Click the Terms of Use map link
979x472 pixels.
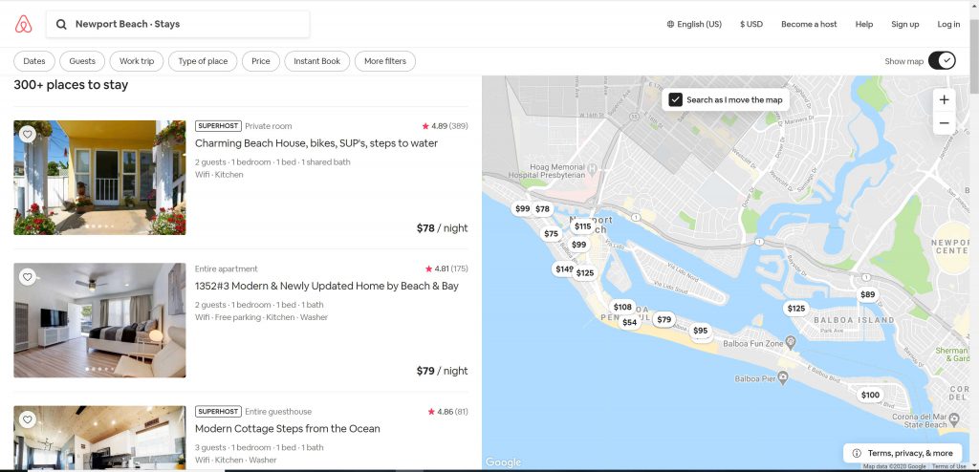pyautogui.click(x=949, y=466)
